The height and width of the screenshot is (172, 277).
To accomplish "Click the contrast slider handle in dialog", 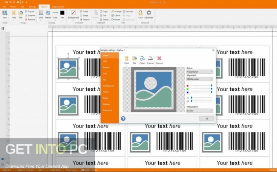I will click(x=191, y=101).
